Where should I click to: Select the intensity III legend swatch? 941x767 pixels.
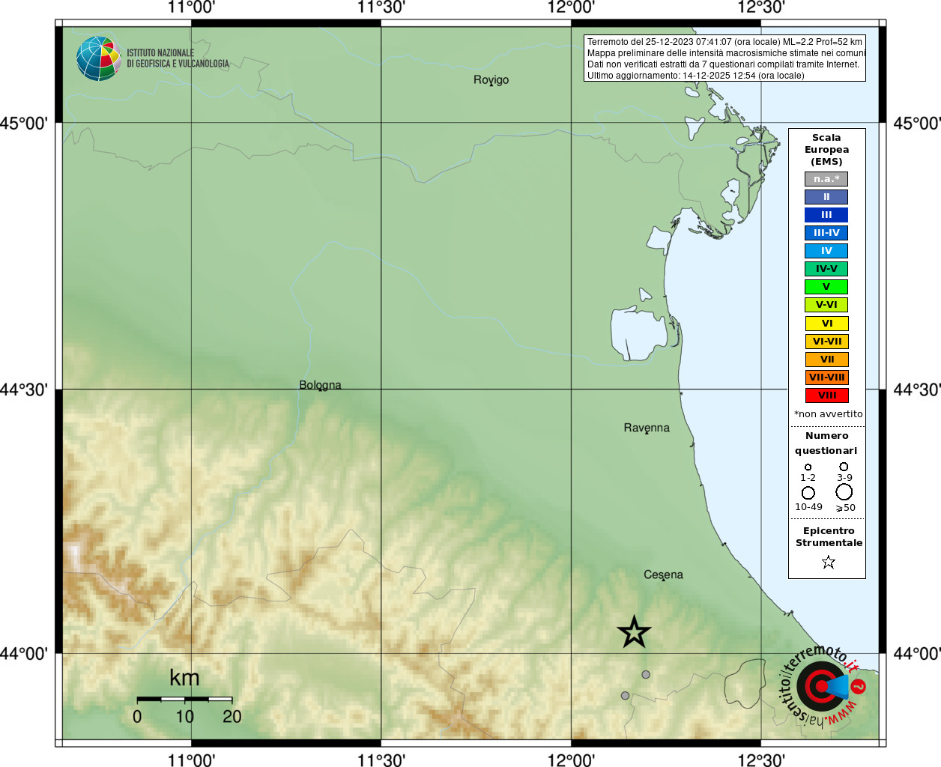pyautogui.click(x=826, y=215)
